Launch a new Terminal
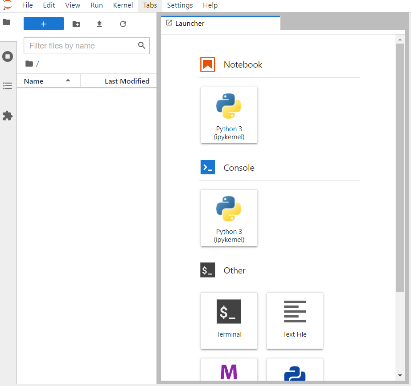Viewport: 411px width, 386px height. click(x=229, y=321)
